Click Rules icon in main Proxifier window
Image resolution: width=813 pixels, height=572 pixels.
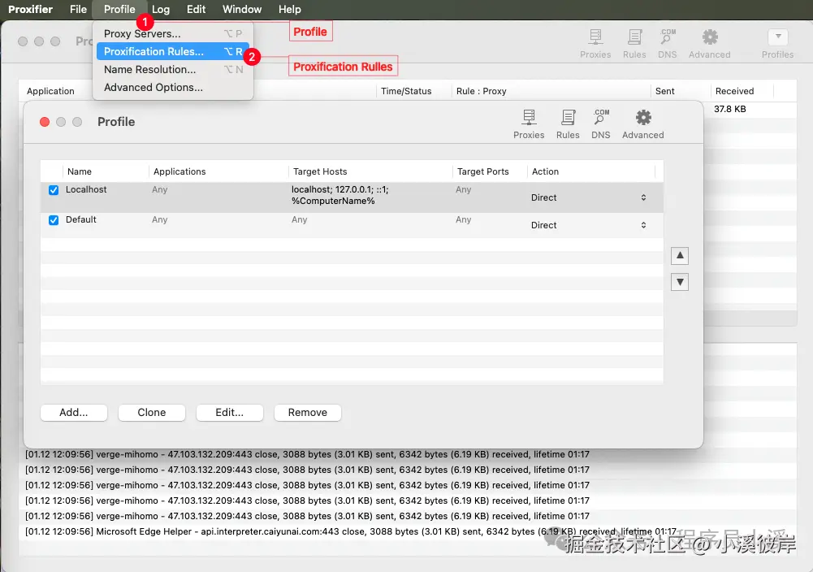(634, 44)
